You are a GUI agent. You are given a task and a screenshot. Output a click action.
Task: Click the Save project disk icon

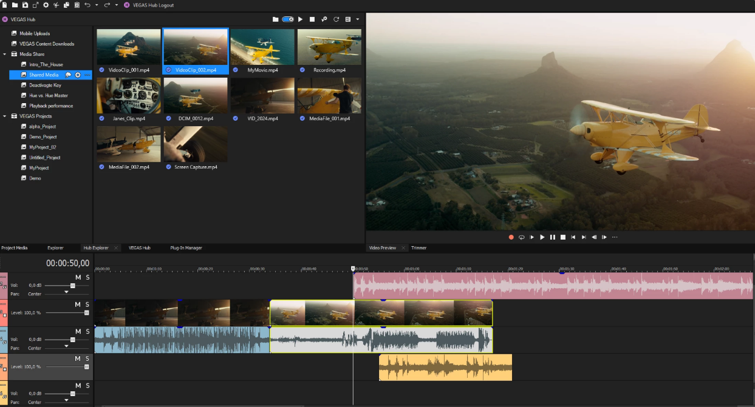[25, 5]
